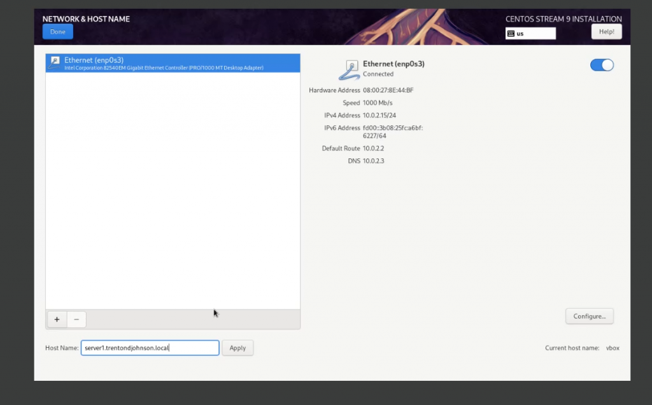652x405 pixels.
Task: Click the Ethernet (enp0s3) heading in details
Action: point(393,64)
